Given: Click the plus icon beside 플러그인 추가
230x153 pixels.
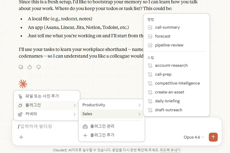Looking at the screenshot, I should [x=85, y=135].
